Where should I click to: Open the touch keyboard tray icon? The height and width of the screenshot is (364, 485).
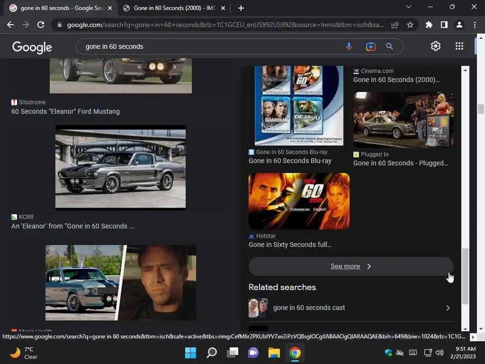pos(413,353)
